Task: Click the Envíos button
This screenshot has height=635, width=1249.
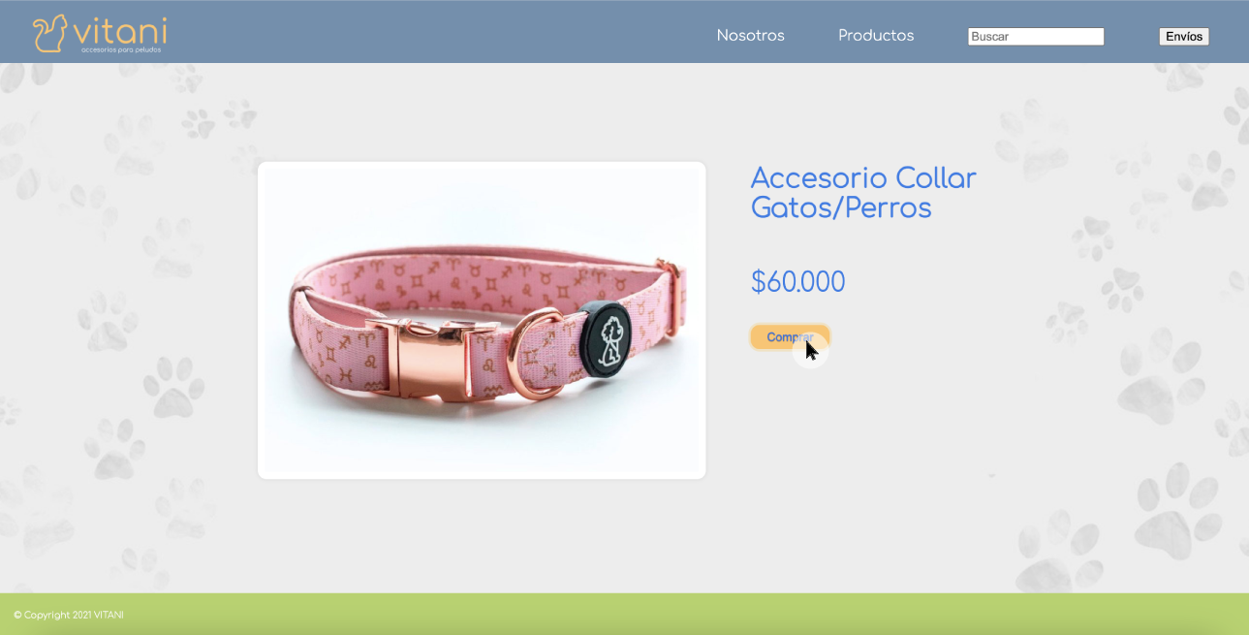Action: [x=1184, y=37]
